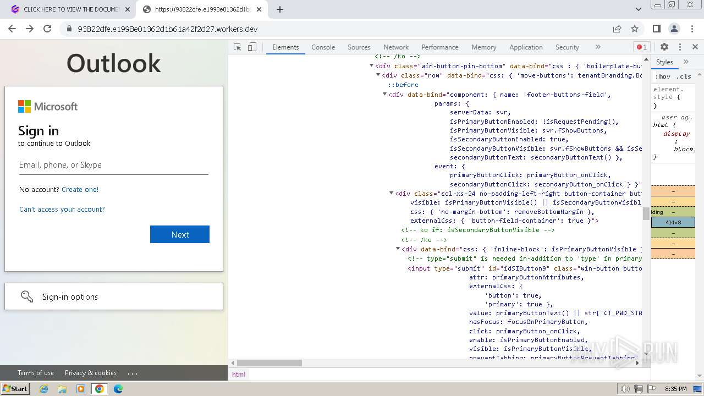Open 'Can't access your account?' link
704x396 pixels.
click(x=62, y=210)
